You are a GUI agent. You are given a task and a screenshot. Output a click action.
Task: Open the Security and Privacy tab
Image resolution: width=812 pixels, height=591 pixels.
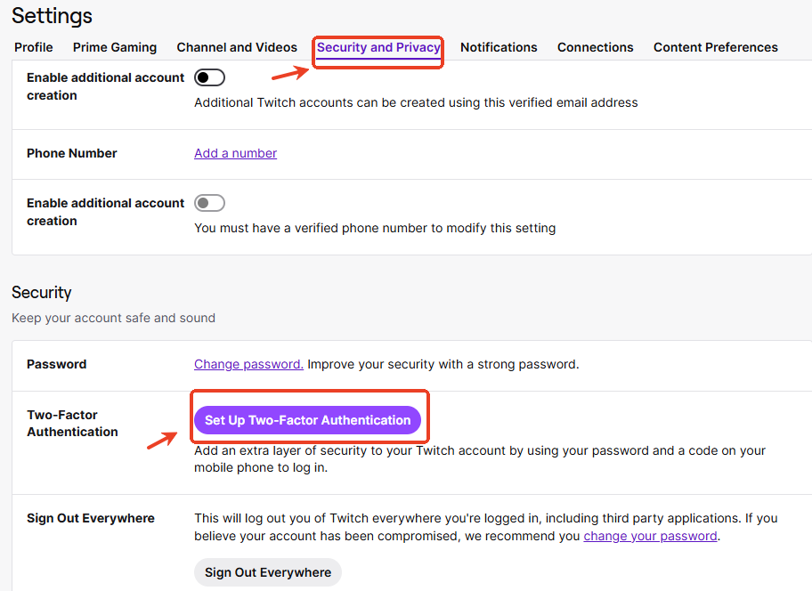tap(378, 47)
